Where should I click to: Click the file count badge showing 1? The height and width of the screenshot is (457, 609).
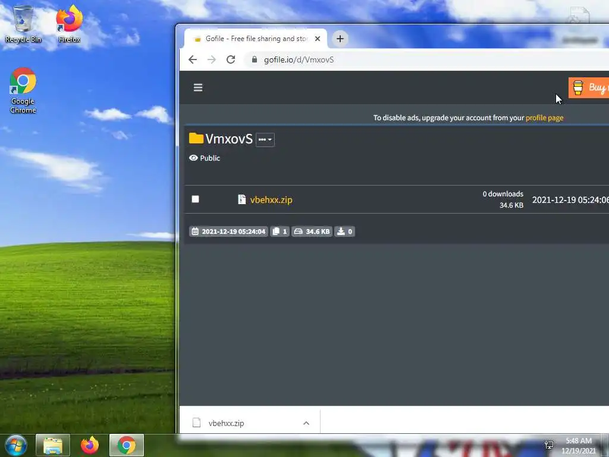click(x=280, y=231)
